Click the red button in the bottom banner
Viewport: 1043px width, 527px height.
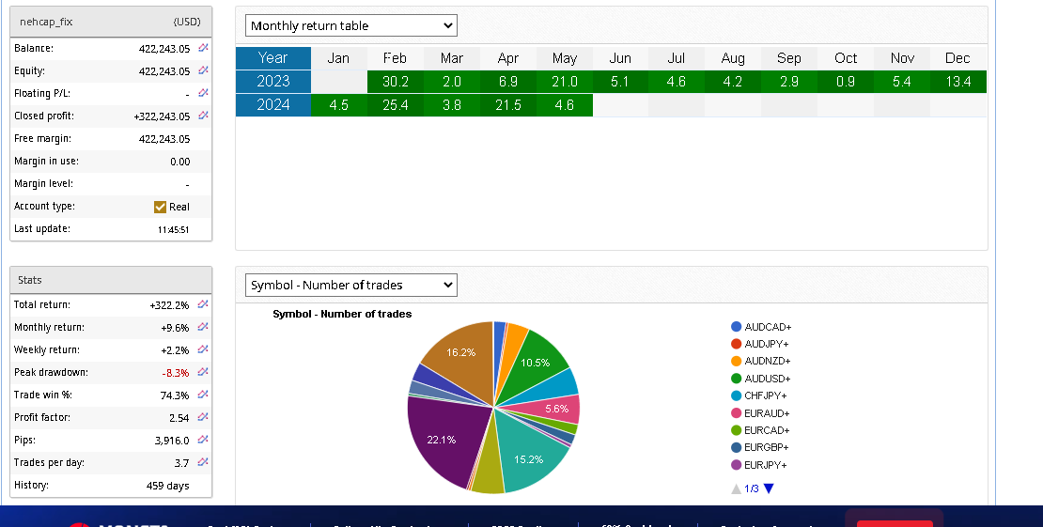click(x=894, y=521)
